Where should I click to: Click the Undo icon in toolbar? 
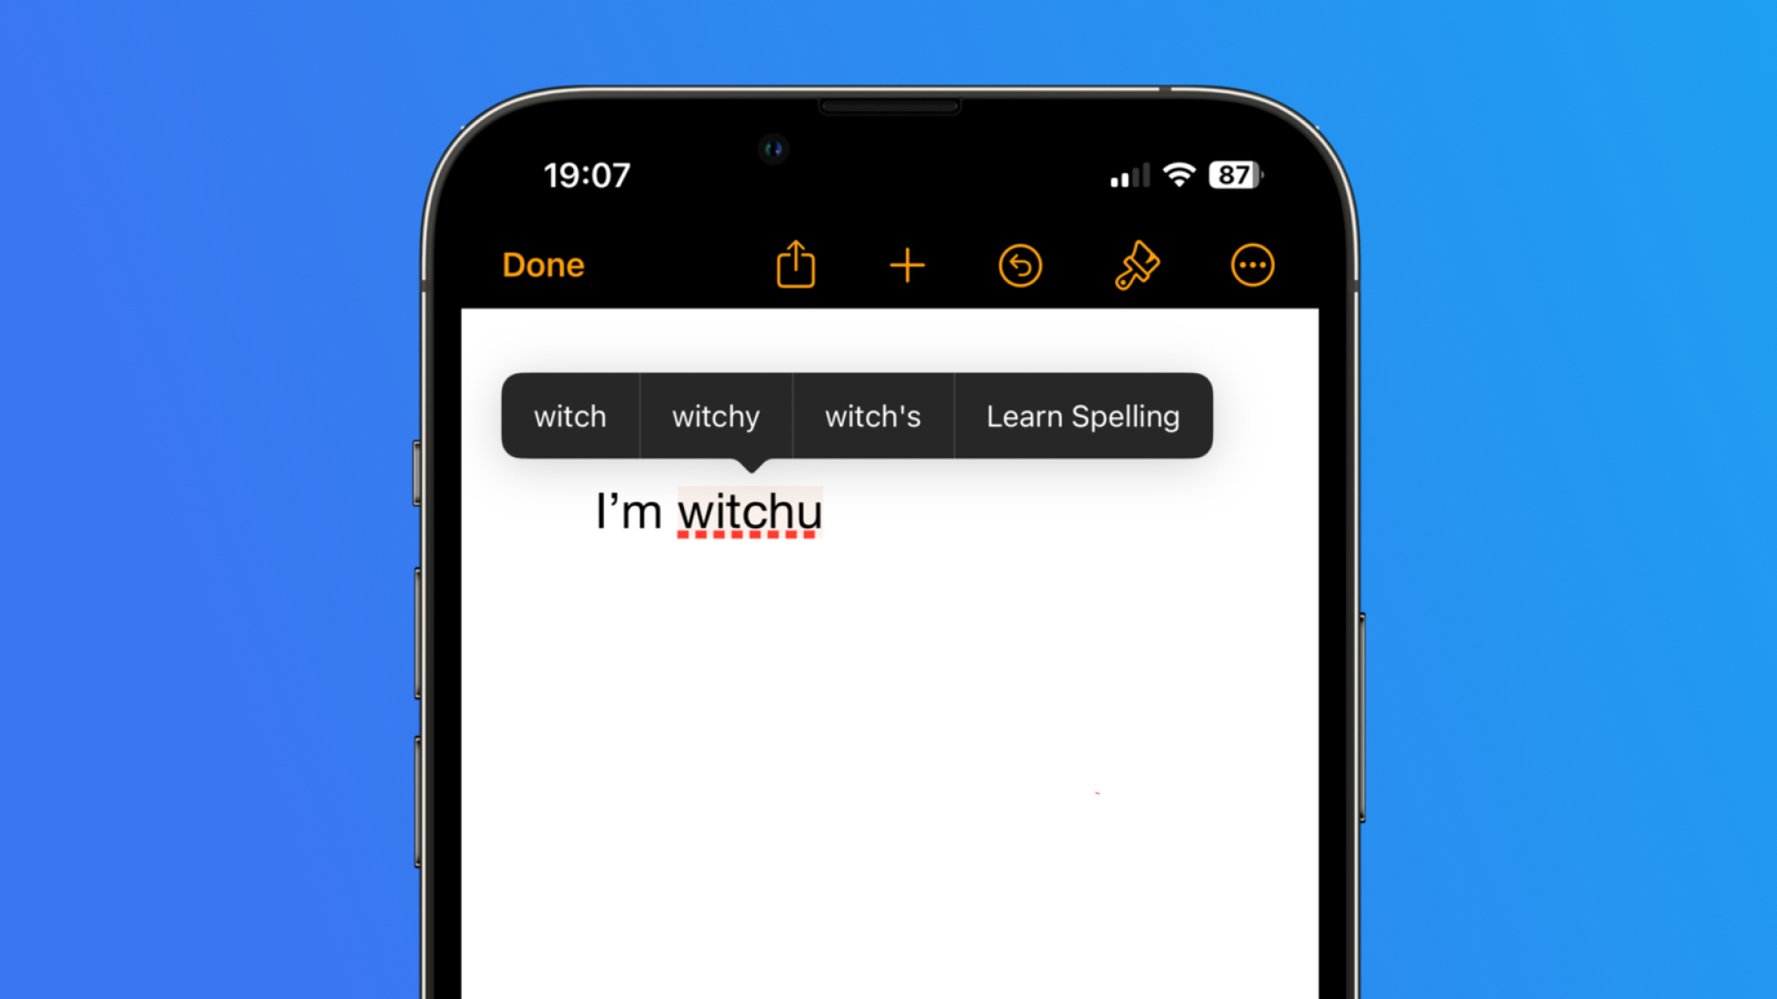click(1019, 265)
